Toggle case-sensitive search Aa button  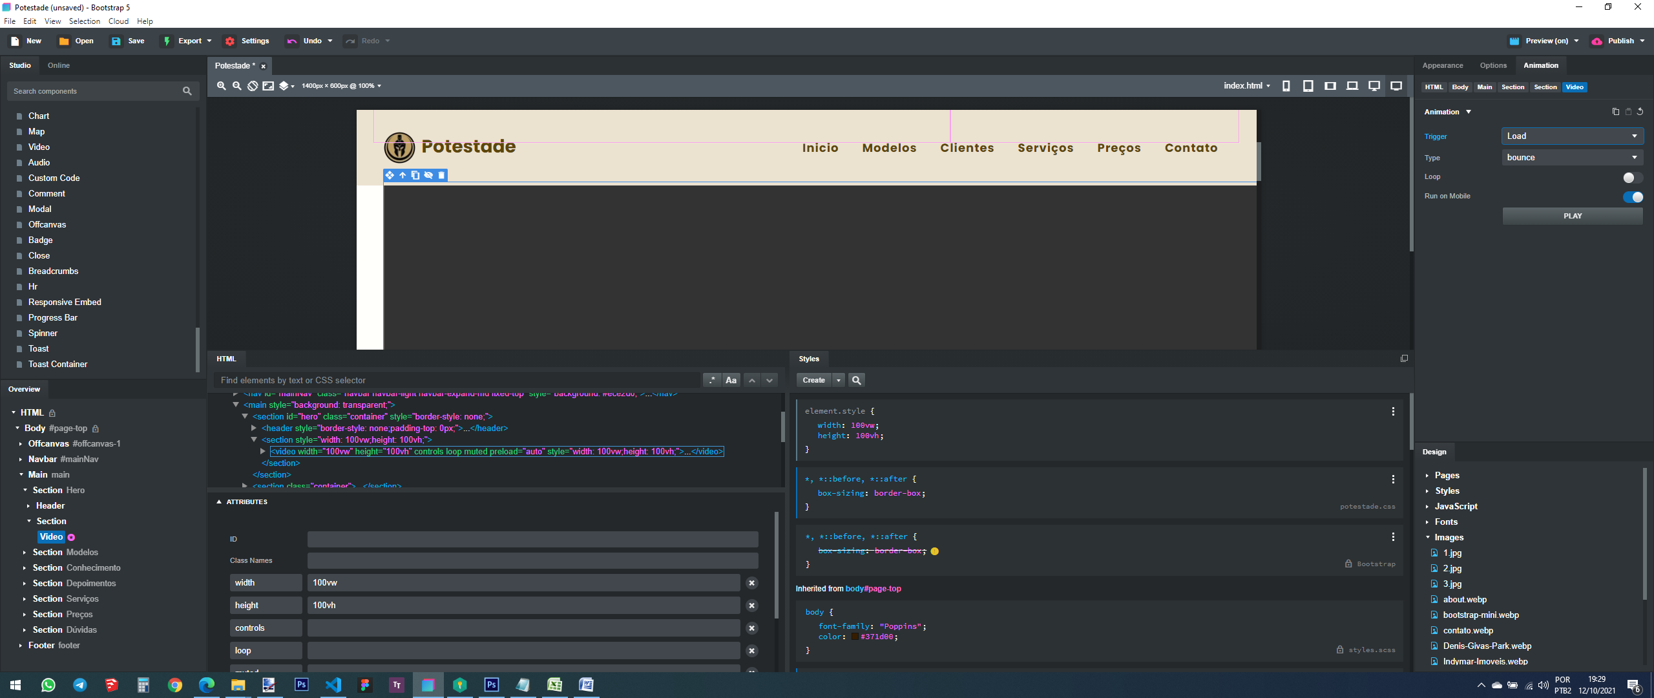tap(731, 381)
